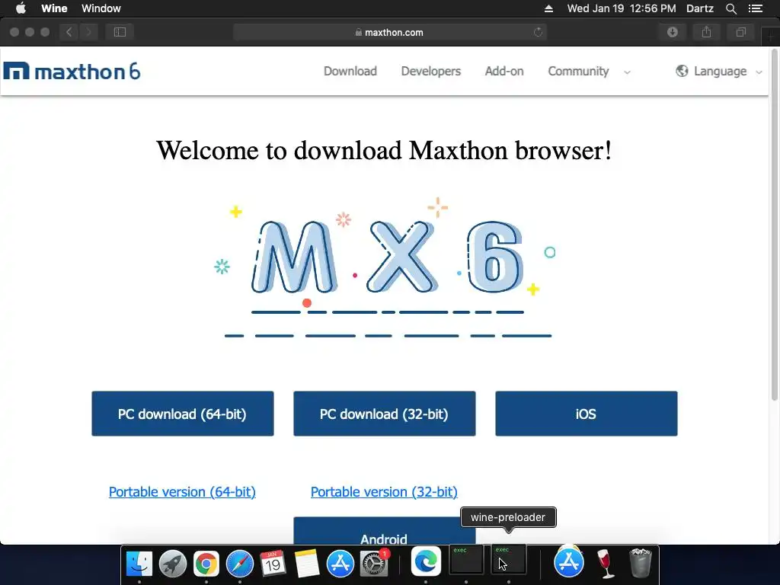This screenshot has width=780, height=585.
Task: Open Safari compass icon in Dock
Action: (x=240, y=563)
